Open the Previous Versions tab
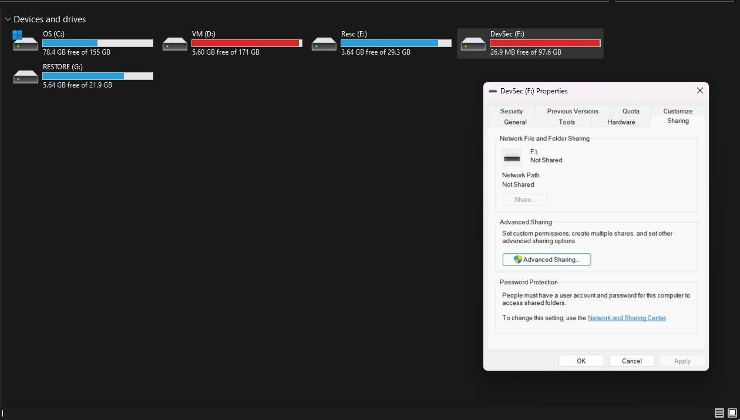The image size is (740, 420). [573, 111]
